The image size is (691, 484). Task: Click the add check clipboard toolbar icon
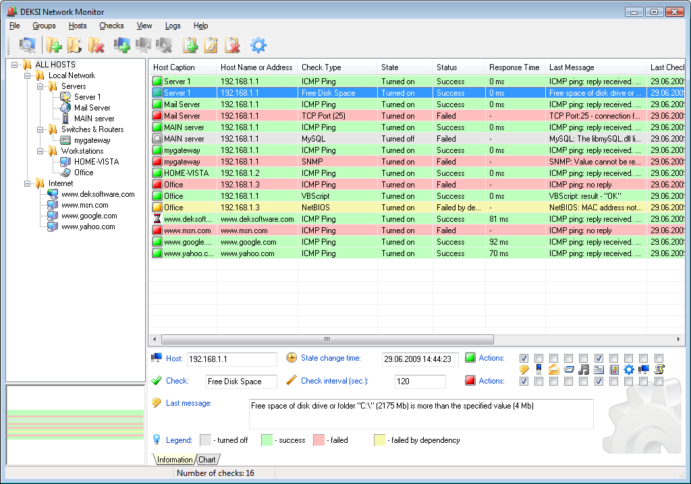point(190,45)
